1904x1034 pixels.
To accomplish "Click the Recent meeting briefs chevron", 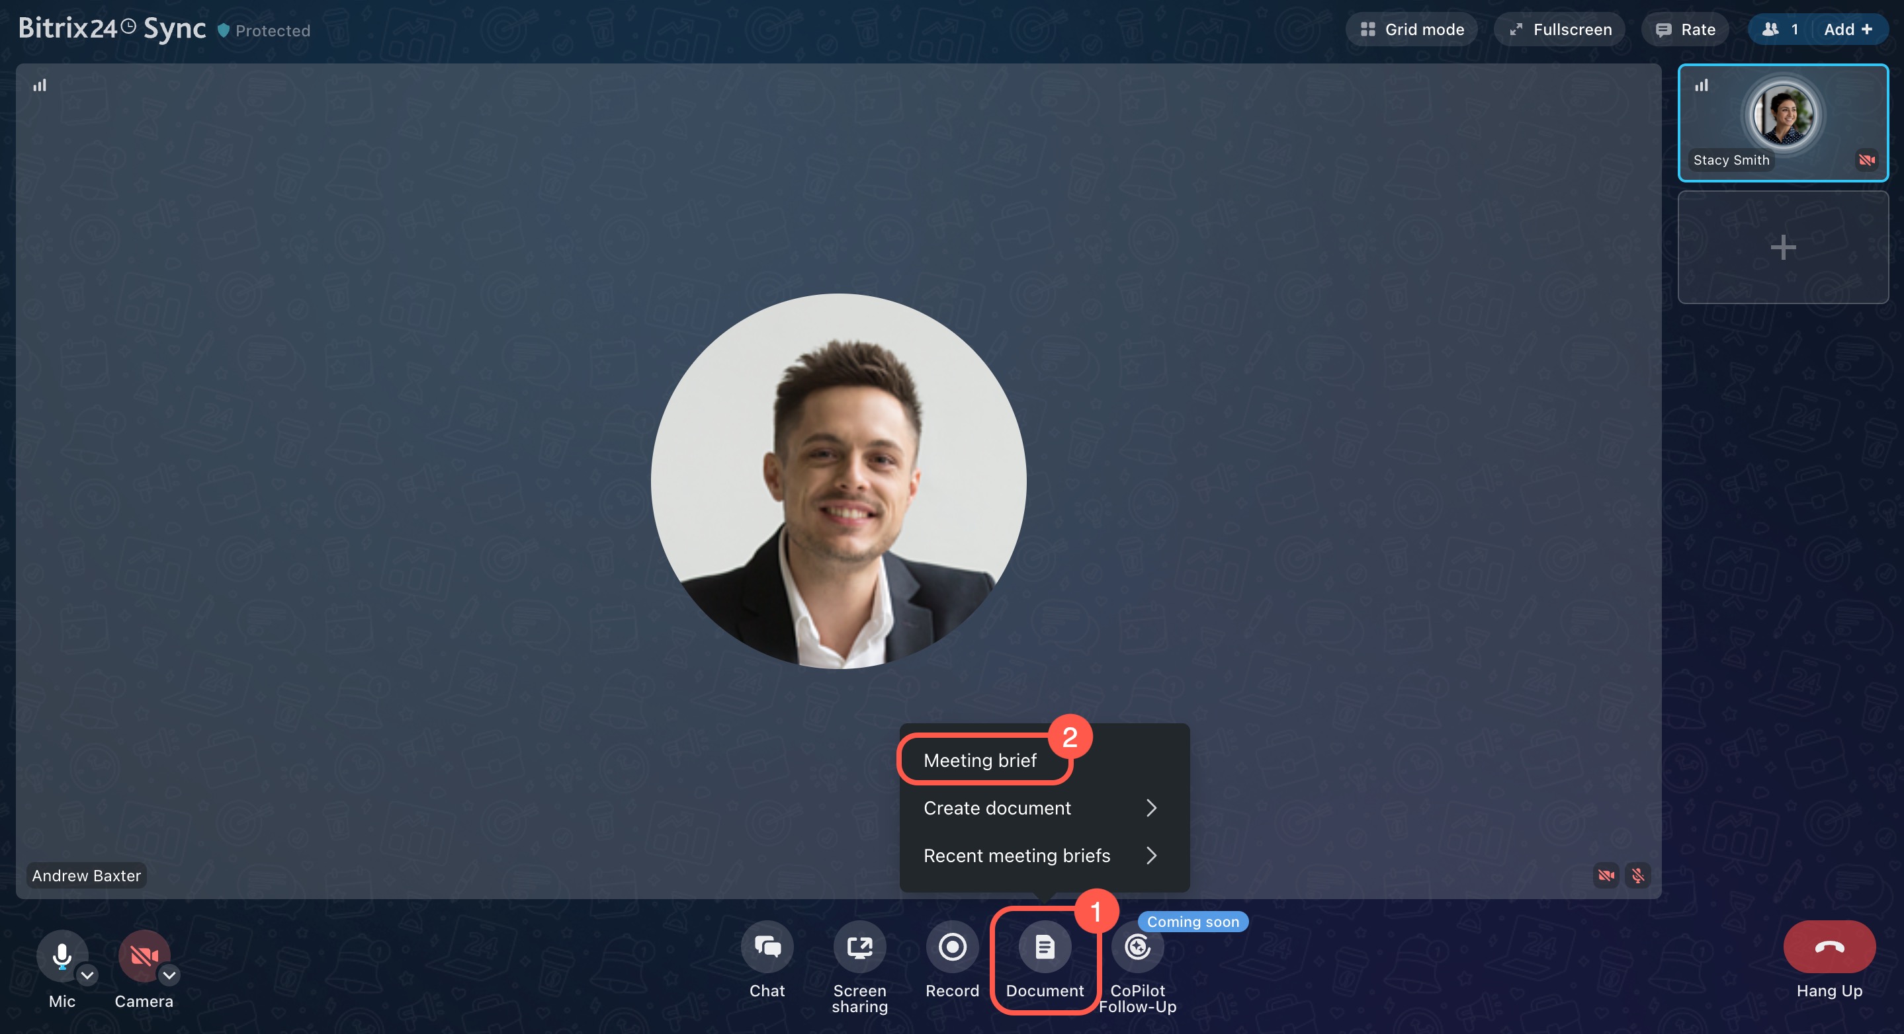I will [x=1151, y=855].
